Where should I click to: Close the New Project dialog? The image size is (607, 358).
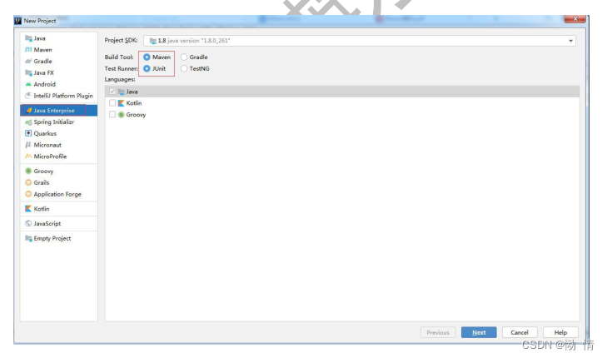tap(575, 19)
